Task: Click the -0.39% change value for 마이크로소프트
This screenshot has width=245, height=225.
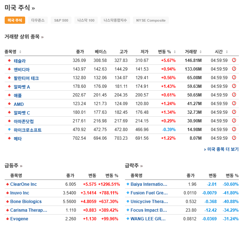Action: click(169, 130)
